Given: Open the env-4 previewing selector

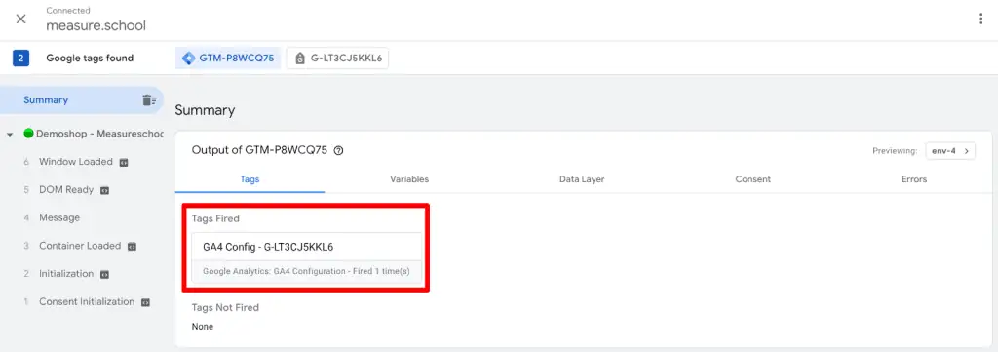Looking at the screenshot, I should [x=950, y=151].
